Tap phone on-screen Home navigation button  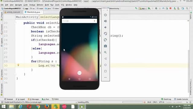(79, 79)
